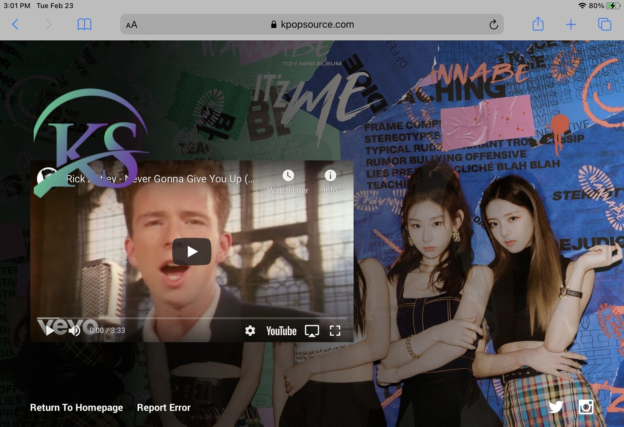Open the Rick Astley video title link
This screenshot has height=427, width=624.
(160, 179)
